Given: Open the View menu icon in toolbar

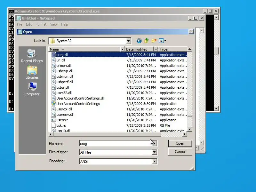Looking at the screenshot, I should [x=161, y=41].
